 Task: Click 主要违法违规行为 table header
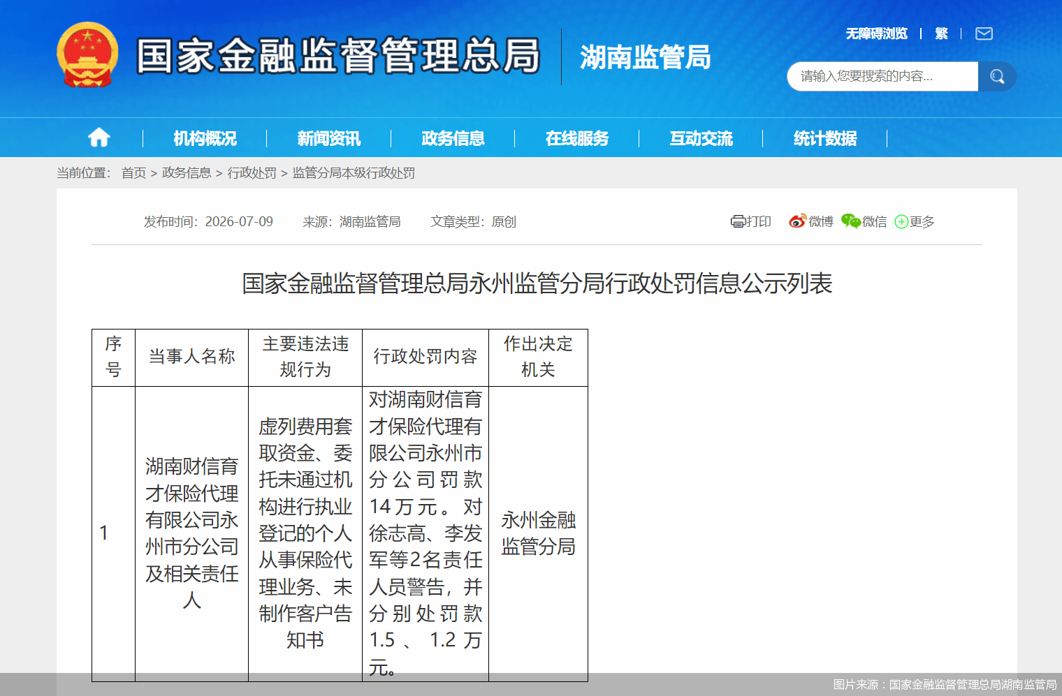pyautogui.click(x=305, y=357)
